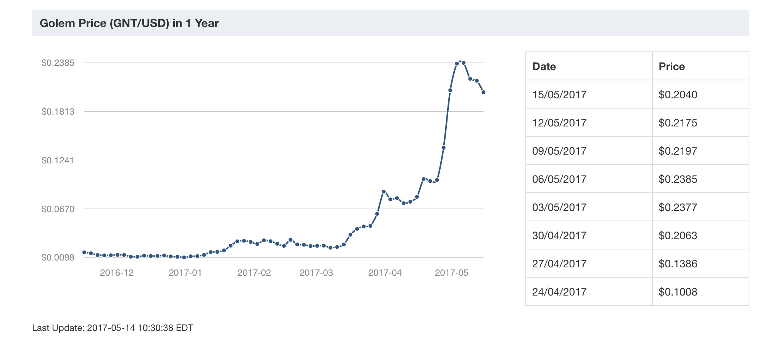
Task: Click the 2017-03 x-axis label
Action: point(316,273)
